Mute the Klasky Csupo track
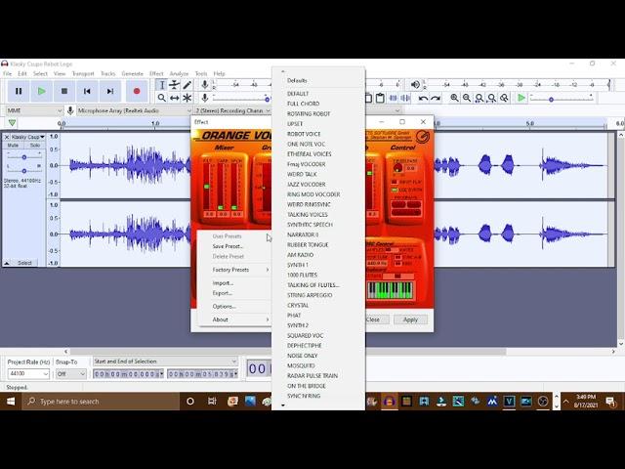Image resolution: width=625 pixels, height=469 pixels. tap(13, 146)
